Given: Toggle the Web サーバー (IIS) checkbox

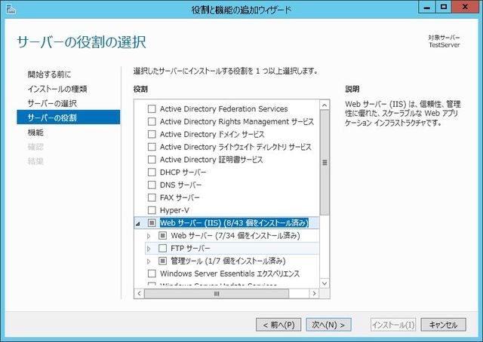Looking at the screenshot, I should pyautogui.click(x=152, y=223).
